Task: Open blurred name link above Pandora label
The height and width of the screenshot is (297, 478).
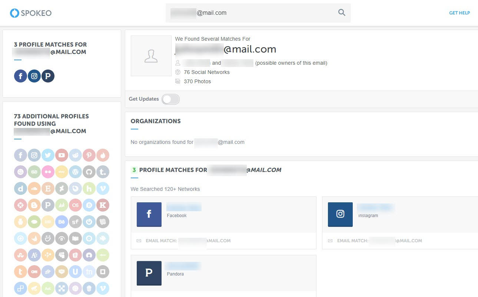Action: (x=183, y=266)
